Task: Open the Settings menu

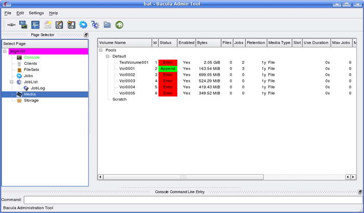Action: pos(36,13)
